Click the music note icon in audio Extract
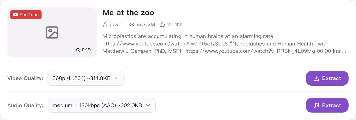This screenshot has height=120, width=356. pyautogui.click(x=316, y=105)
